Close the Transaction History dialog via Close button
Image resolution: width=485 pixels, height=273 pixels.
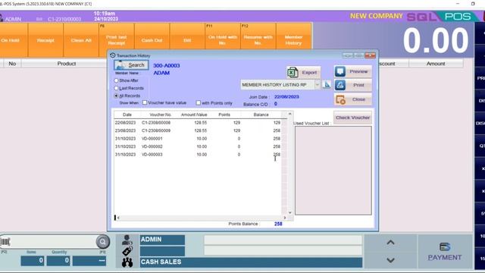pyautogui.click(x=353, y=99)
